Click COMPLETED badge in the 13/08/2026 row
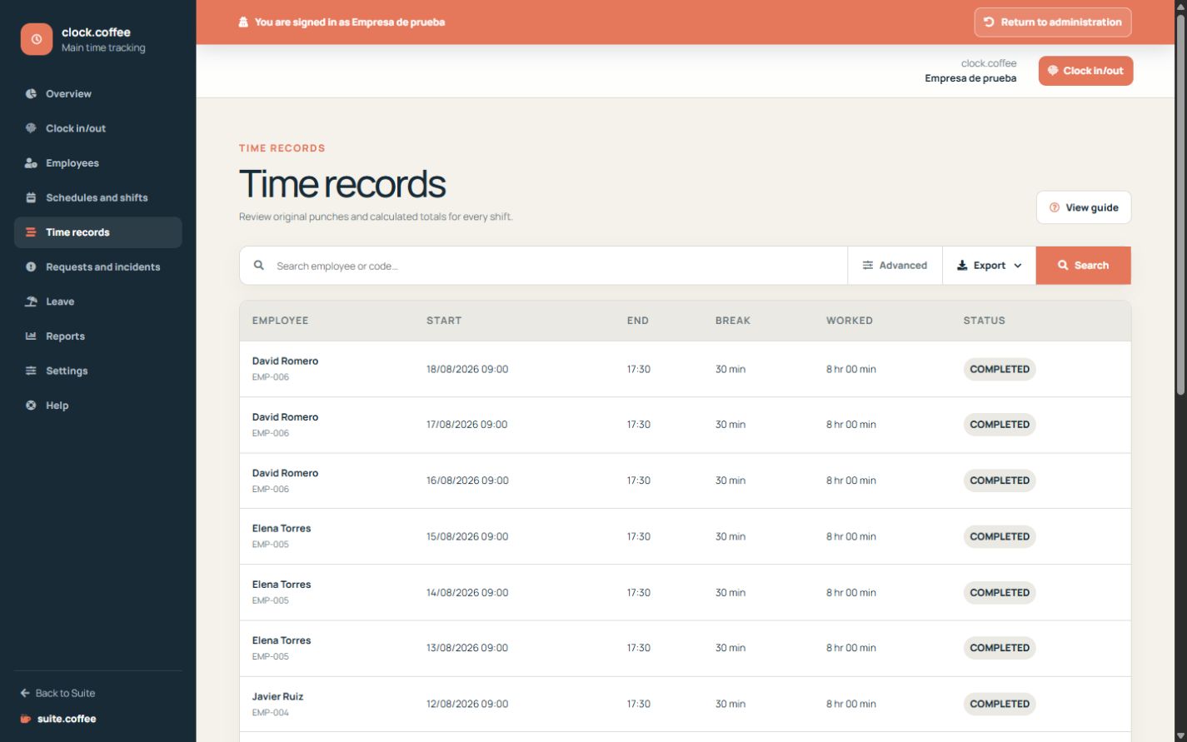Screen dimensions: 1187x742 click(1000, 648)
